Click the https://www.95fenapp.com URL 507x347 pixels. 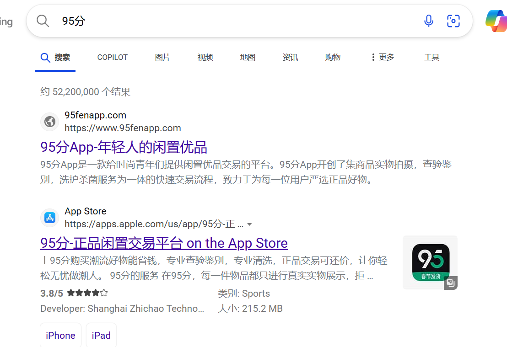[123, 128]
